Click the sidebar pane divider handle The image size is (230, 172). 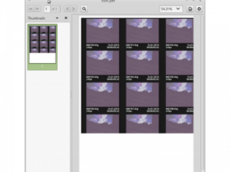(x=71, y=94)
